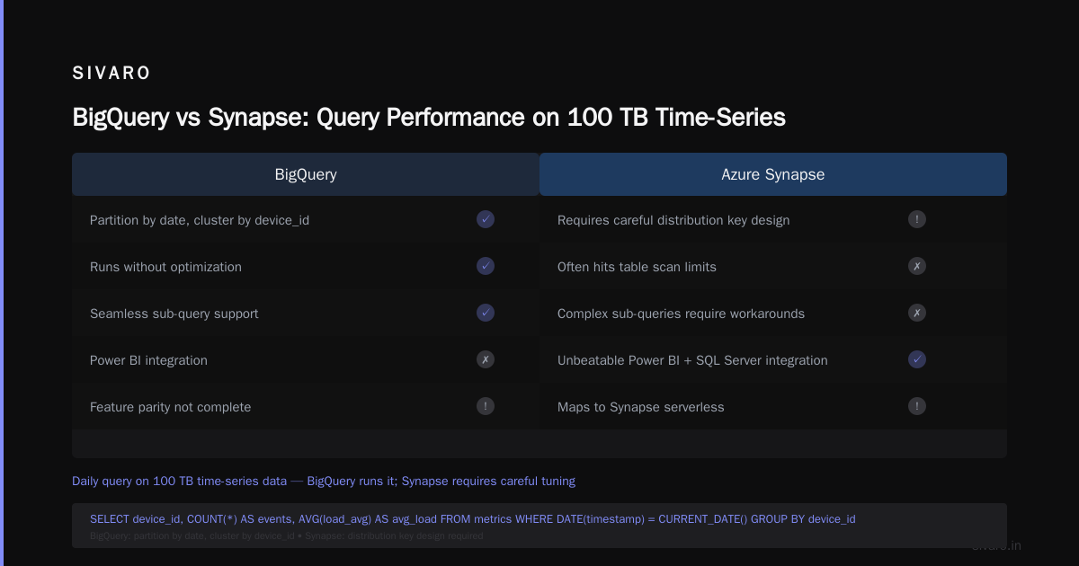Click warning icon beside 'Requires careful distribution key design'

(917, 219)
